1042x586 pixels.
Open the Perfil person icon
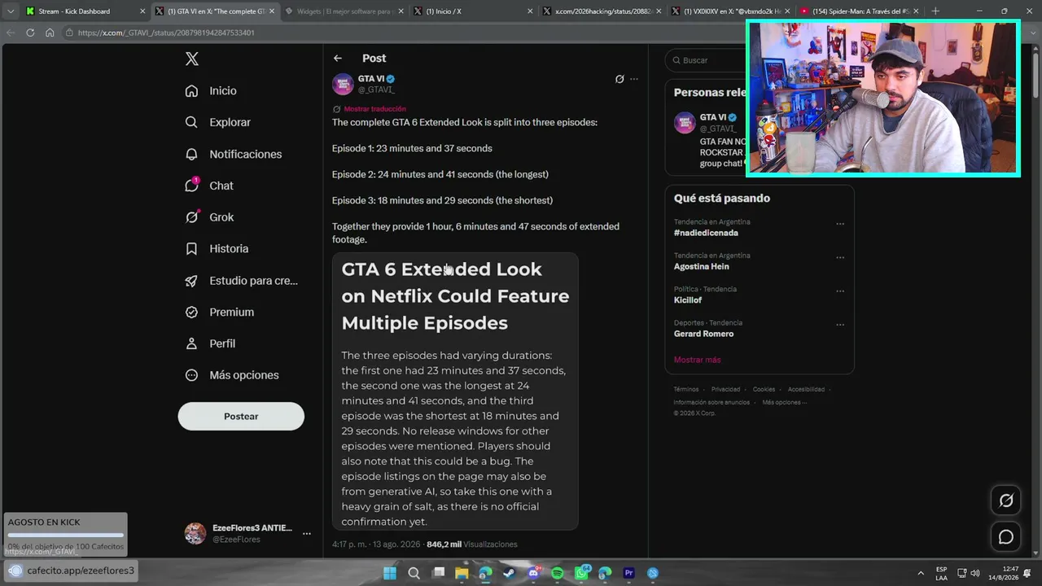point(191,343)
